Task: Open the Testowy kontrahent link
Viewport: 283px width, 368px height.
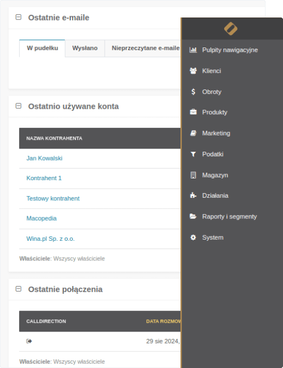Action: (53, 198)
